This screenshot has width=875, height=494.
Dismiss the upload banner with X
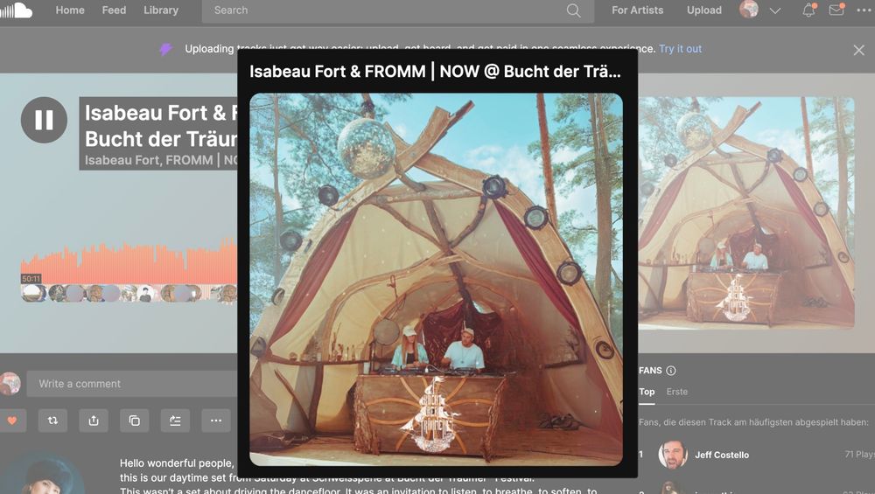tap(859, 50)
